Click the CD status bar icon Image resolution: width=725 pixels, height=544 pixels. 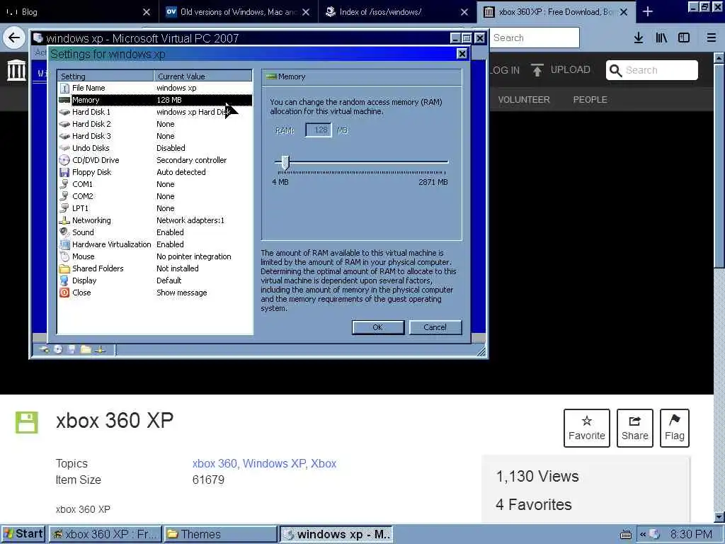pos(58,349)
